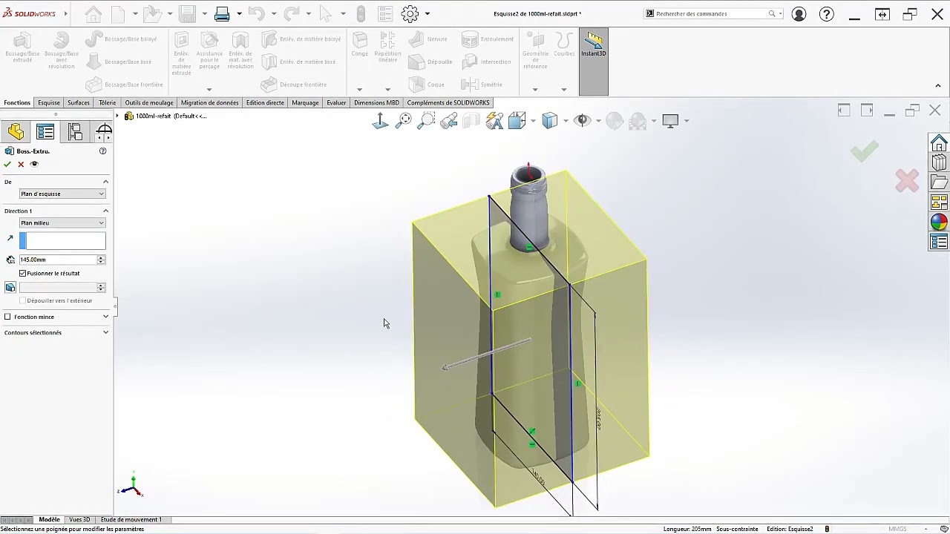This screenshot has height=534, width=950.
Task: Switch to the Tôlerie tab
Action: (x=108, y=102)
